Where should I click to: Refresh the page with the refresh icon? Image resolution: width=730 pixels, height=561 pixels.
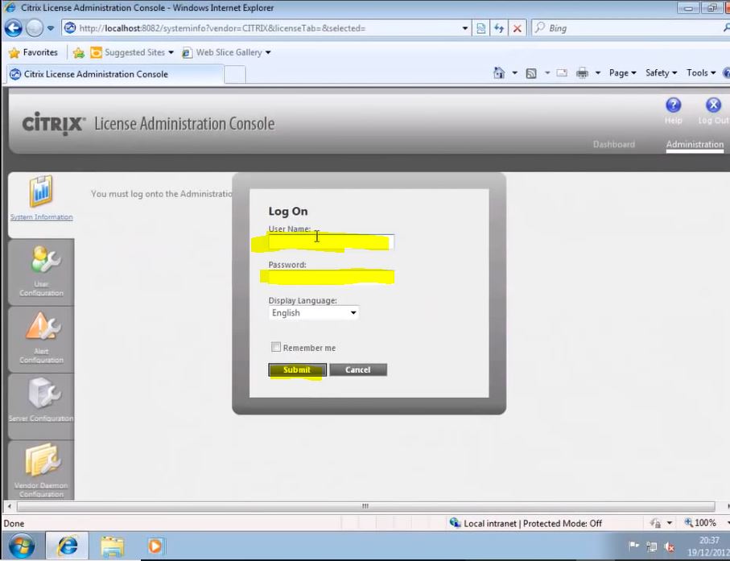click(x=499, y=28)
